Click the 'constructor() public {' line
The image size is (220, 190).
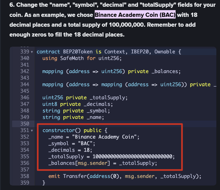click(75, 130)
